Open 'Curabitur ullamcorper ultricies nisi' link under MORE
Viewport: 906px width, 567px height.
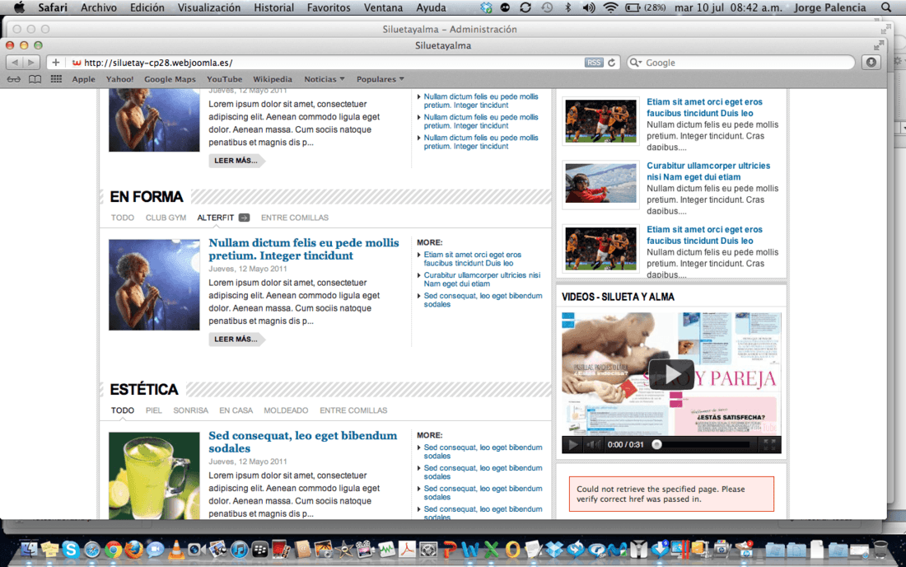482,279
